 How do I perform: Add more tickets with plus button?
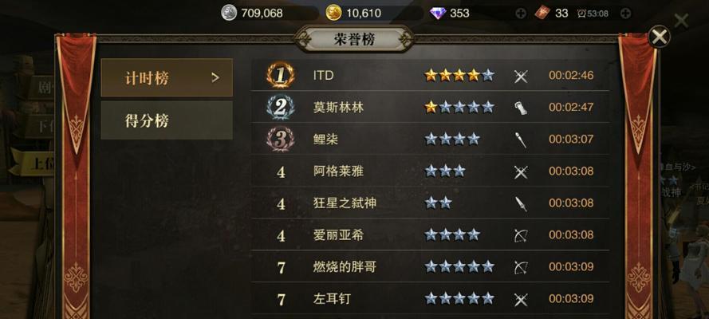click(625, 14)
